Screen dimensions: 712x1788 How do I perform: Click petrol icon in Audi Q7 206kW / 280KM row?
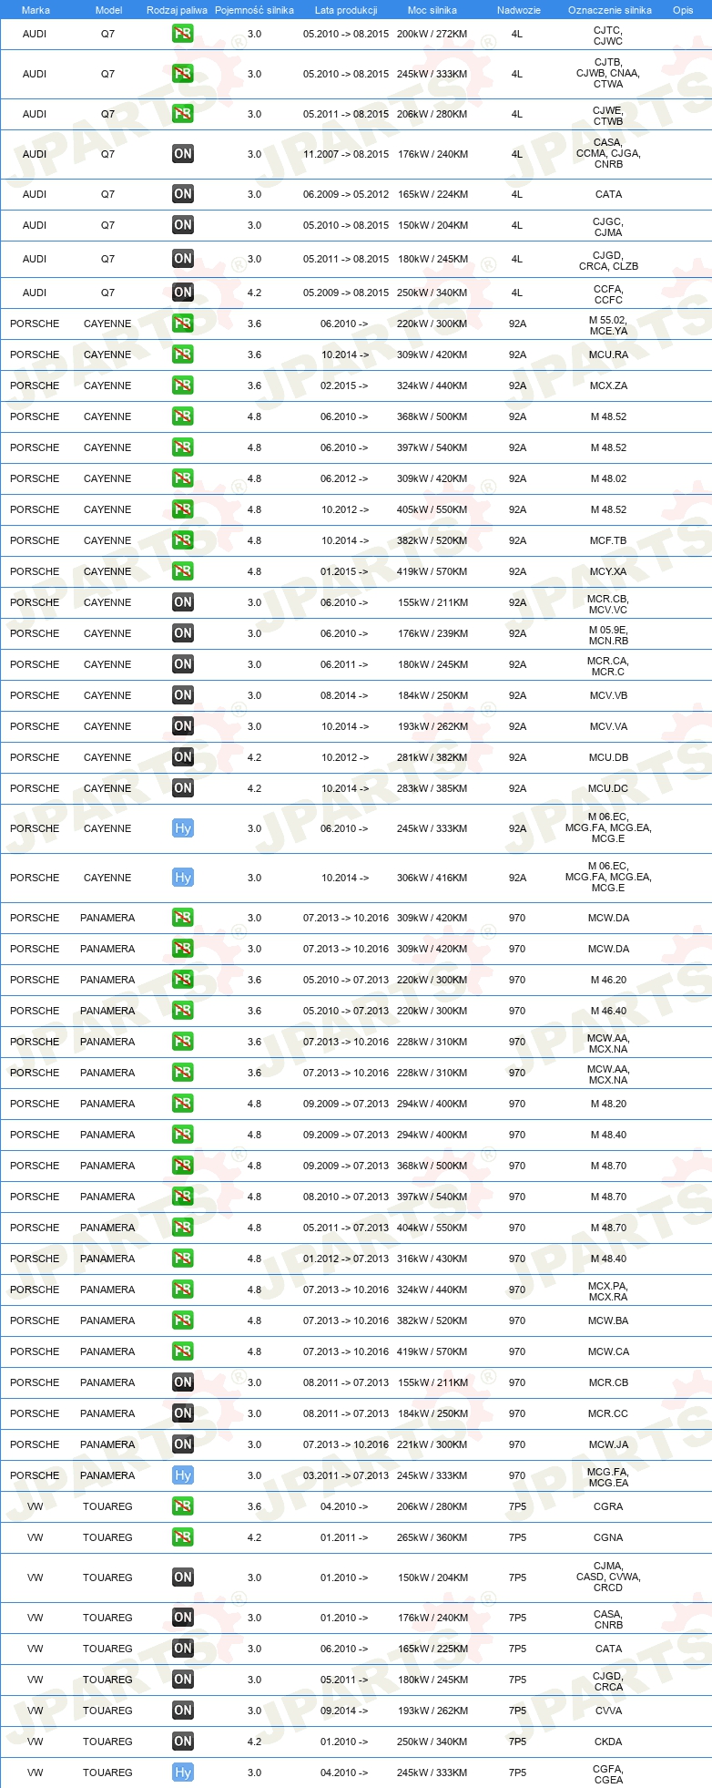[183, 114]
